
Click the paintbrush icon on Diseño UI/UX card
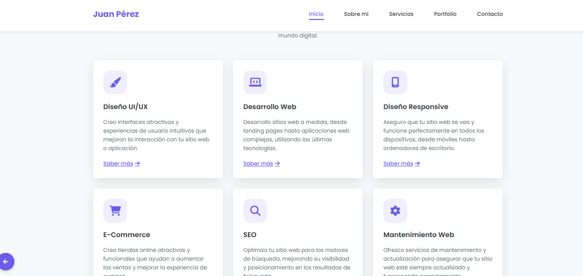[x=115, y=82]
